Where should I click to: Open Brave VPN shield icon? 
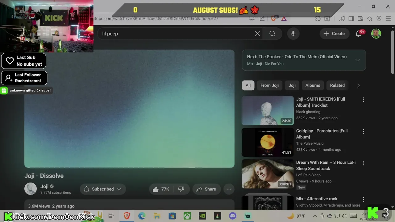coord(379,19)
